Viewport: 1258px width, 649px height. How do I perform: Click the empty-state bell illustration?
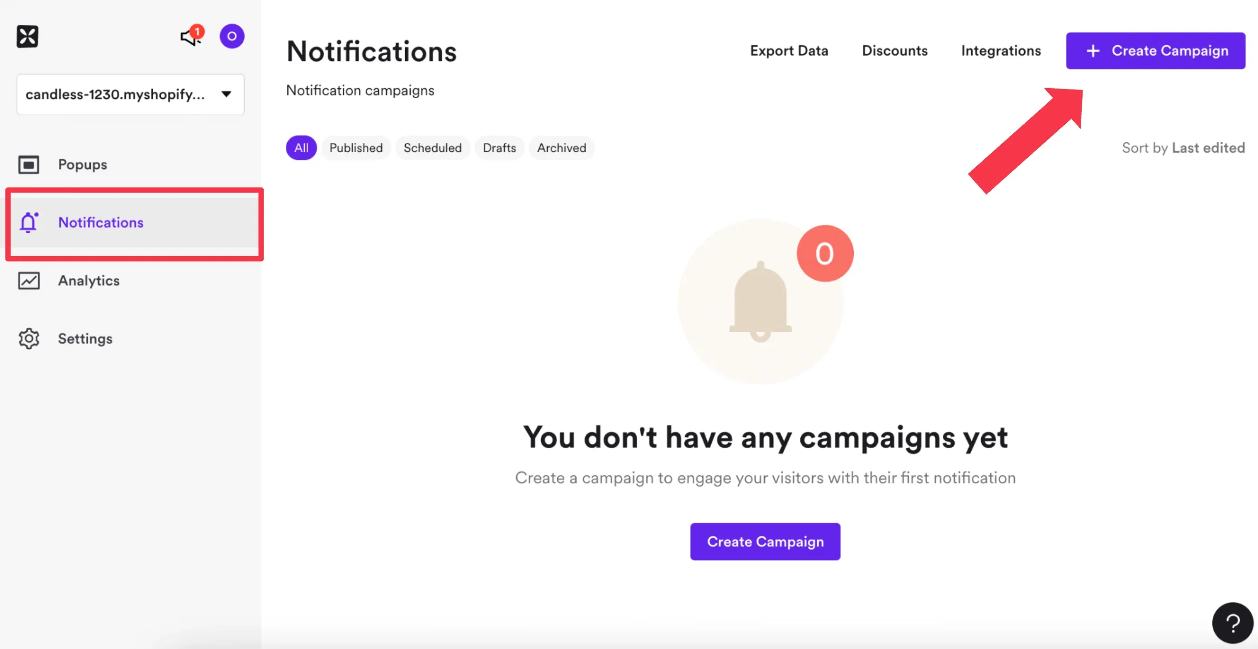click(x=761, y=301)
